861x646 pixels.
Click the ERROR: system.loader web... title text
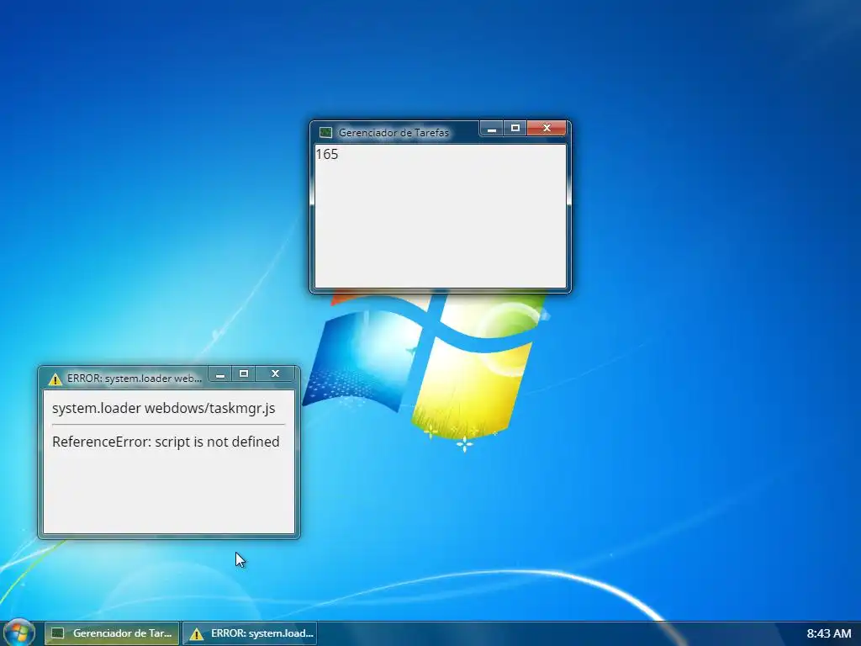(x=135, y=379)
